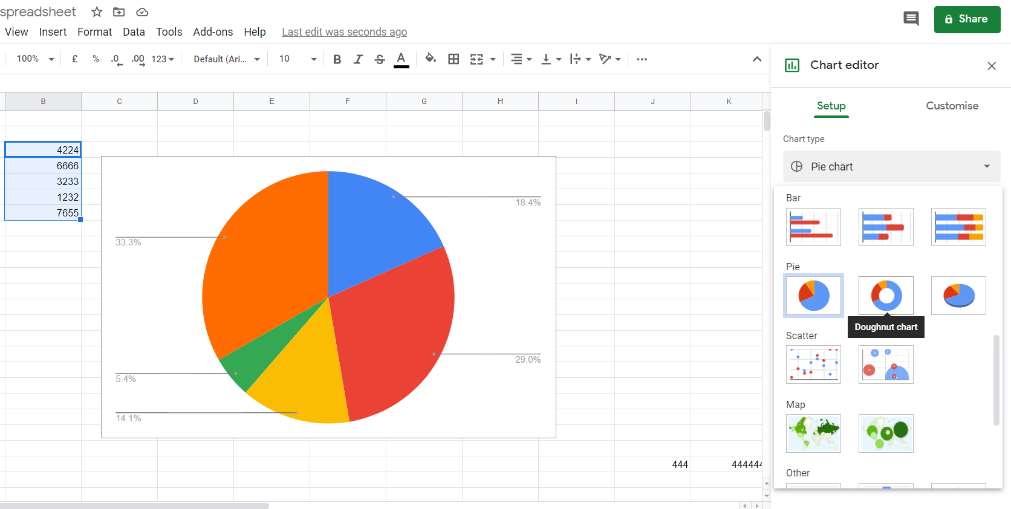Open the borders tool
The image size is (1011, 509).
tap(453, 59)
